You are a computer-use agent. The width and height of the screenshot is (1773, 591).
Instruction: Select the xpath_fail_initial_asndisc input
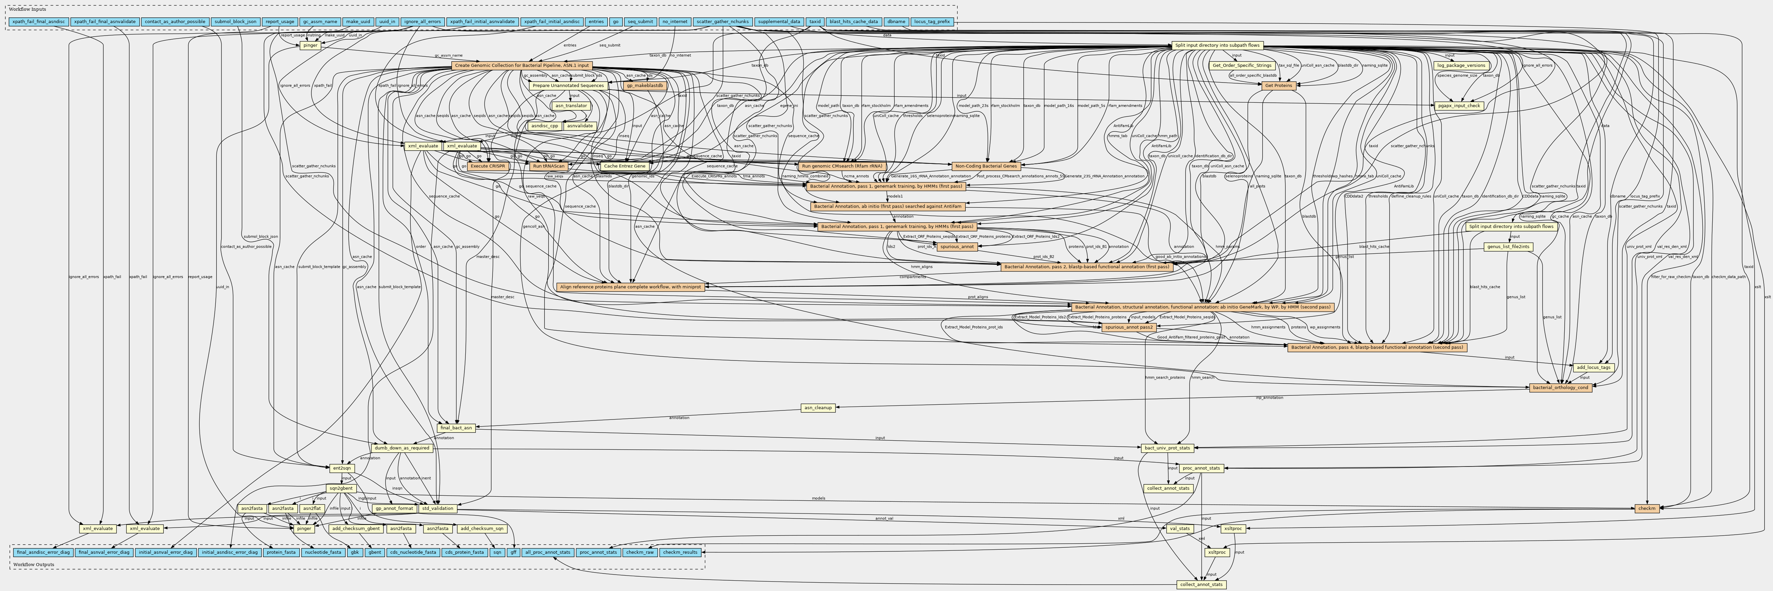(x=552, y=21)
